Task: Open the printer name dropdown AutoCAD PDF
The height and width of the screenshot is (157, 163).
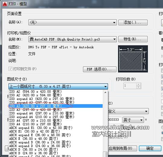Action: point(72,39)
